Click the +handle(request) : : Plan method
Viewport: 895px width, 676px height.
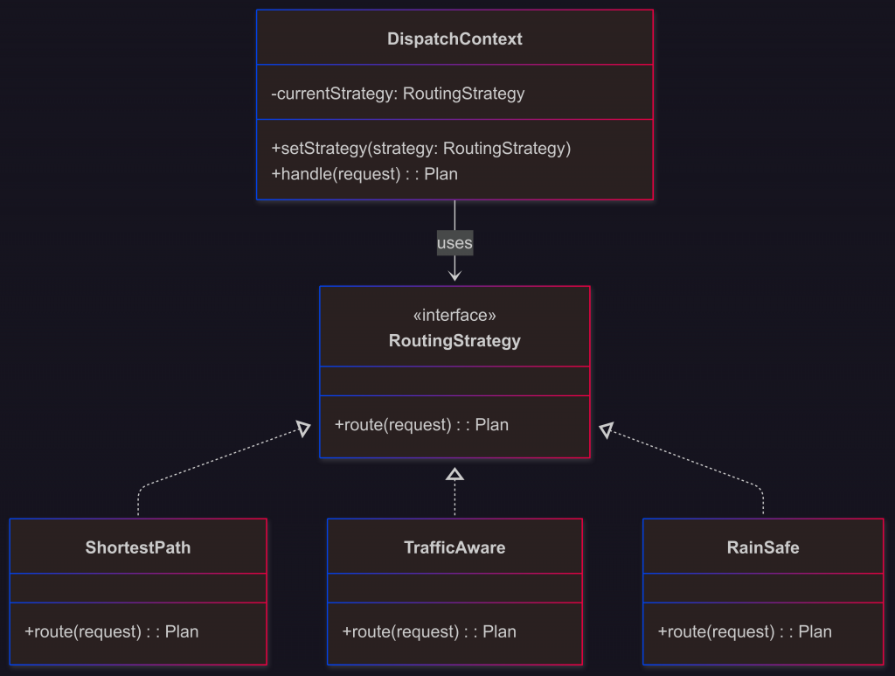coord(364,174)
